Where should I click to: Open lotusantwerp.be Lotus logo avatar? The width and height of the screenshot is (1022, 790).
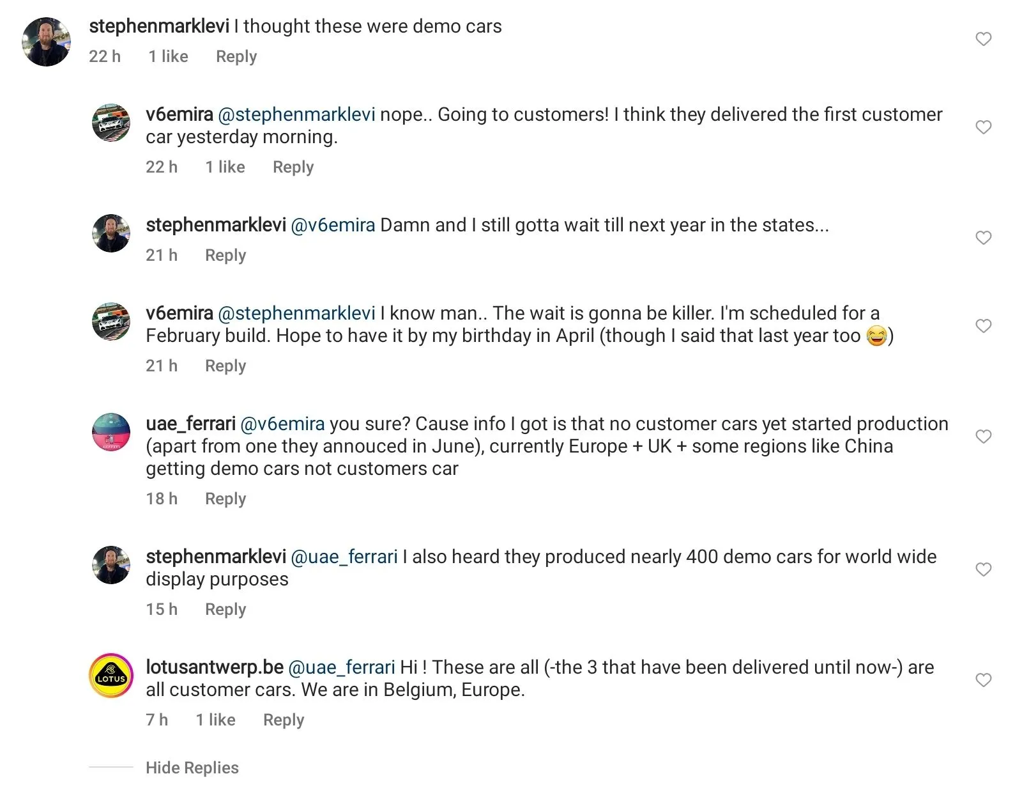[x=111, y=676]
